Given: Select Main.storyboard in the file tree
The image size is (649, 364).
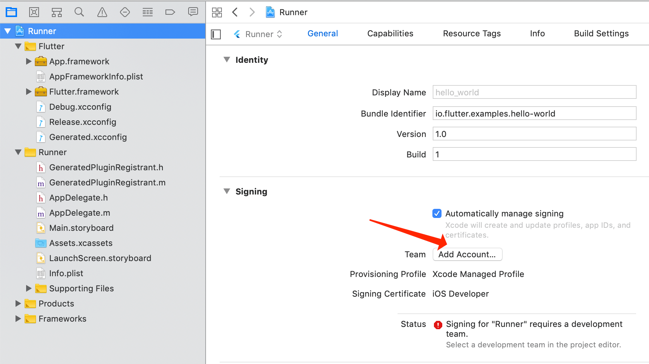Looking at the screenshot, I should pyautogui.click(x=81, y=228).
